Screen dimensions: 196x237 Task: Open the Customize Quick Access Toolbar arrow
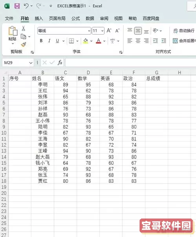(x=51, y=6)
